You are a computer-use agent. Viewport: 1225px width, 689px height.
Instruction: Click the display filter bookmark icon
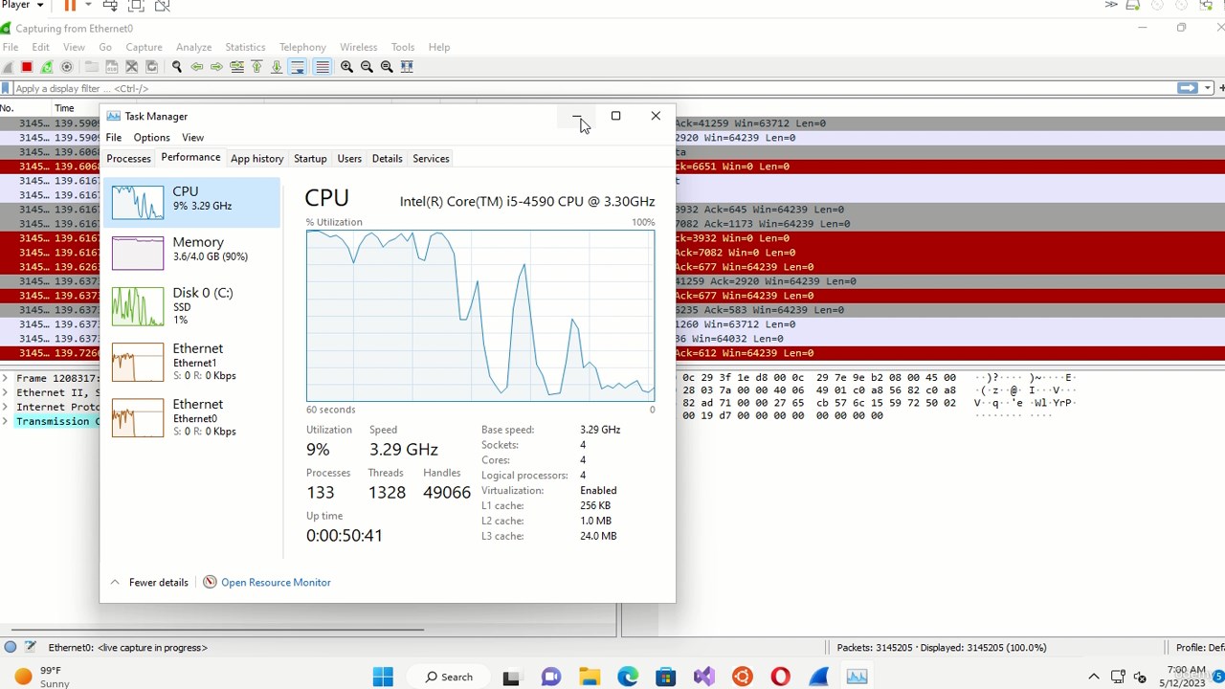point(7,88)
